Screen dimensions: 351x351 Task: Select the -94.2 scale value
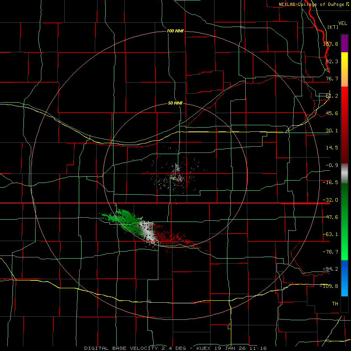click(x=330, y=269)
